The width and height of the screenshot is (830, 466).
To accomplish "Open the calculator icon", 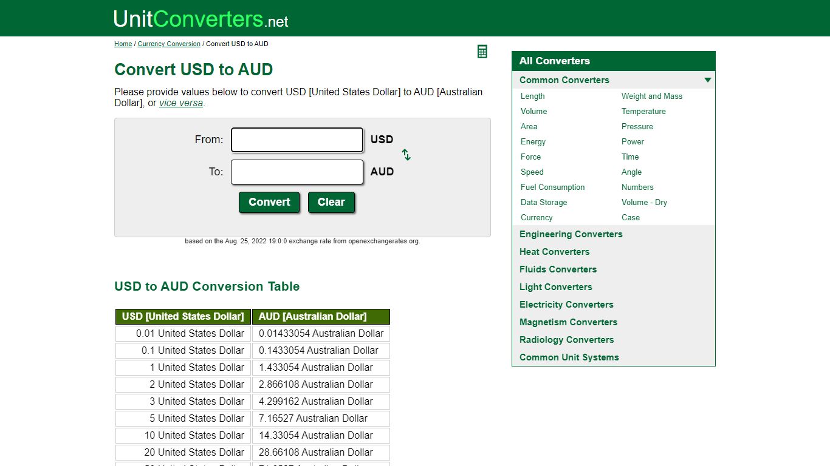I will click(x=482, y=52).
